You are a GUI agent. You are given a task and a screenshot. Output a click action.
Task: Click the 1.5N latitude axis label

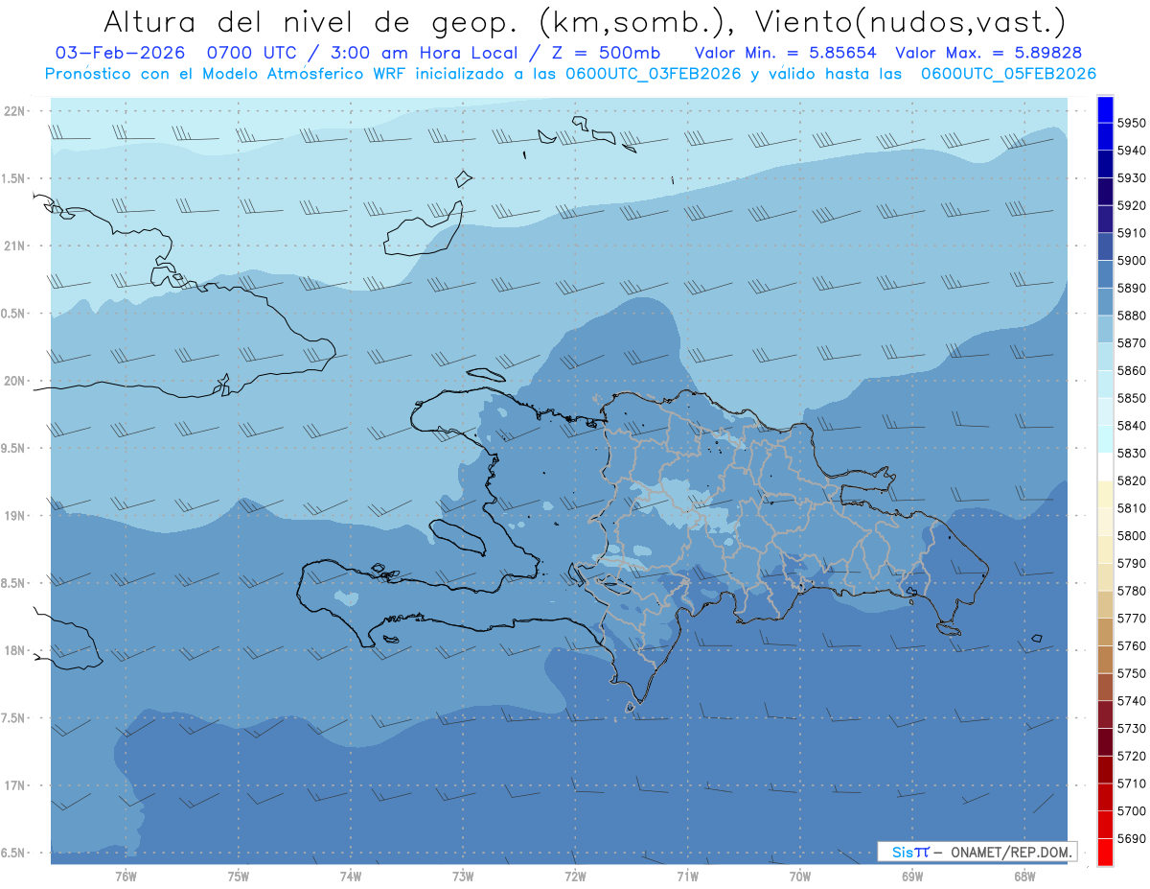(x=12, y=178)
